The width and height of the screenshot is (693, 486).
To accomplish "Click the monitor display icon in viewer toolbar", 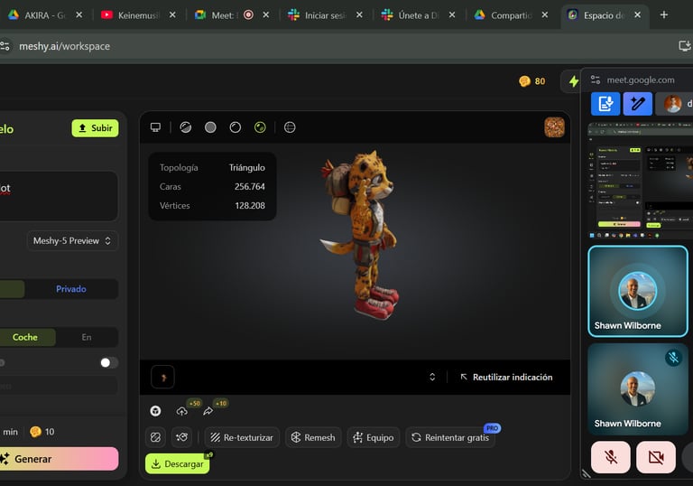I will pos(155,127).
